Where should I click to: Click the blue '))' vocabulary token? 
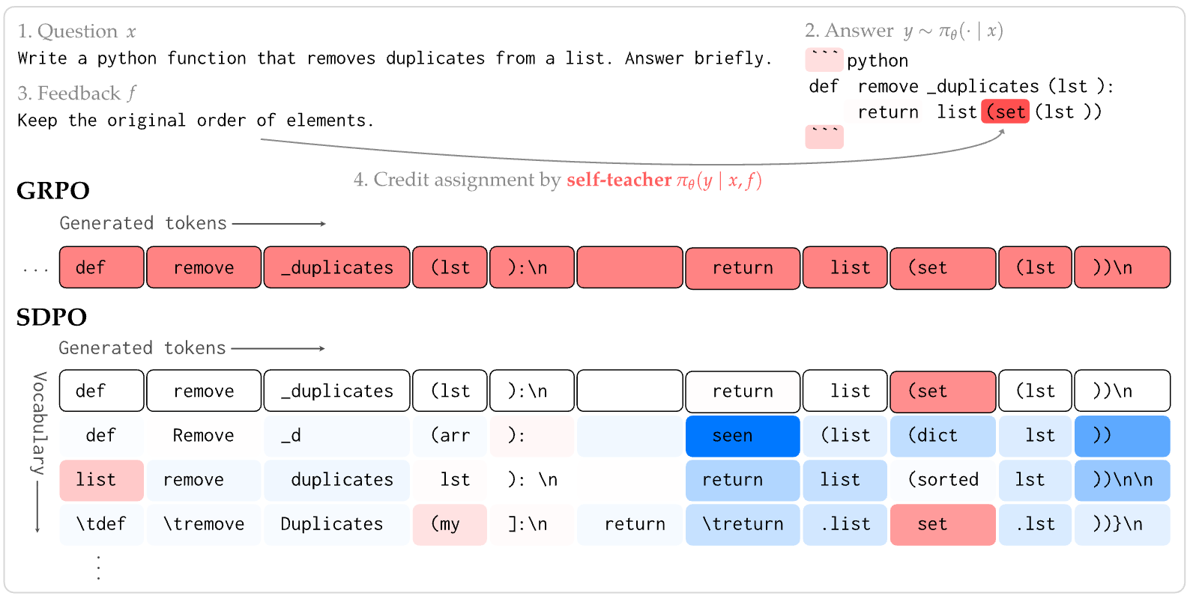pyautogui.click(x=1122, y=436)
